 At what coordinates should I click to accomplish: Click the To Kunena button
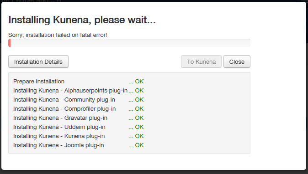coord(201,61)
